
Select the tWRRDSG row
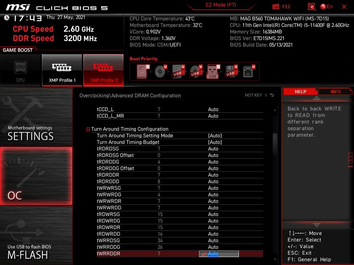(180, 241)
